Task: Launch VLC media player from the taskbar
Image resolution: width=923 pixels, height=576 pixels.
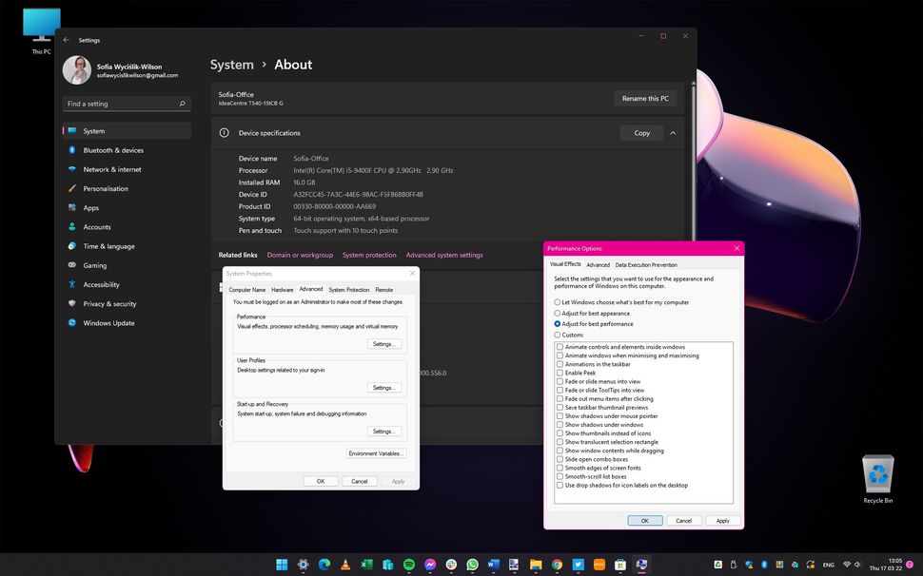Action: pyautogui.click(x=345, y=564)
